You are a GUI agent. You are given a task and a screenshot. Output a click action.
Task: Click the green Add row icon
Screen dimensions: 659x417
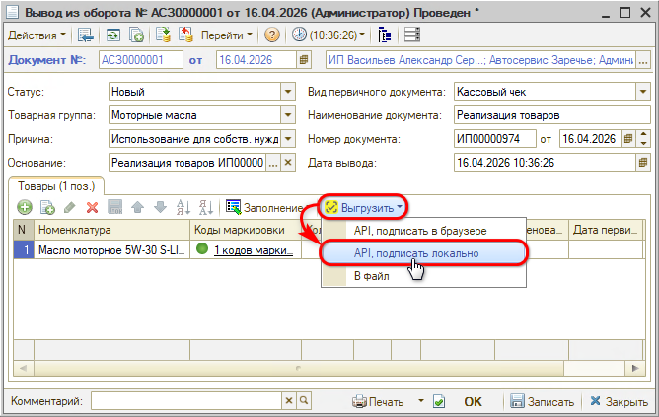(x=22, y=207)
